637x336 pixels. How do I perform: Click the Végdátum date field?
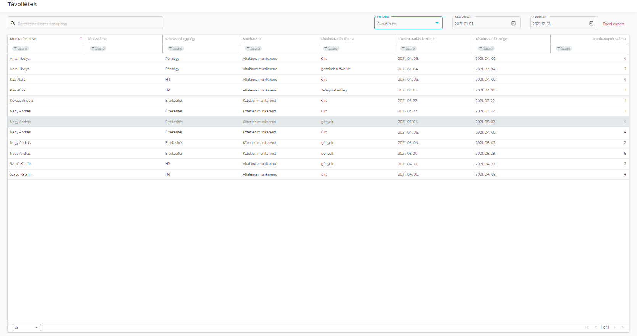tap(564, 23)
